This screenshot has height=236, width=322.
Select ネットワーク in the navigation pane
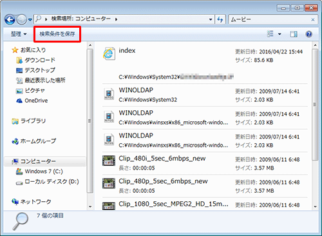35,202
